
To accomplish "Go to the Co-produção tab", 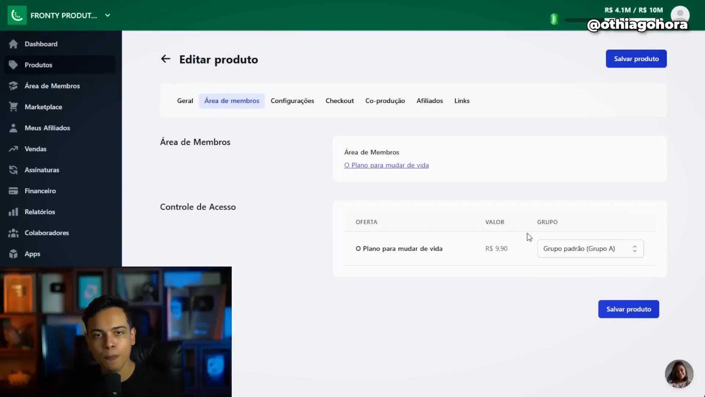I will point(385,101).
